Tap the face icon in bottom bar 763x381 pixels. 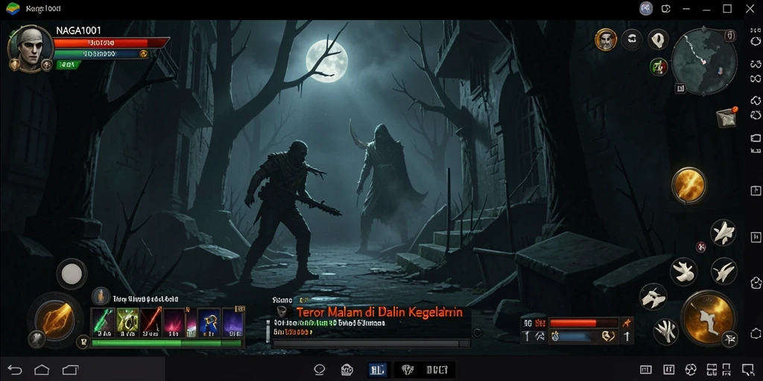pyautogui.click(x=346, y=371)
